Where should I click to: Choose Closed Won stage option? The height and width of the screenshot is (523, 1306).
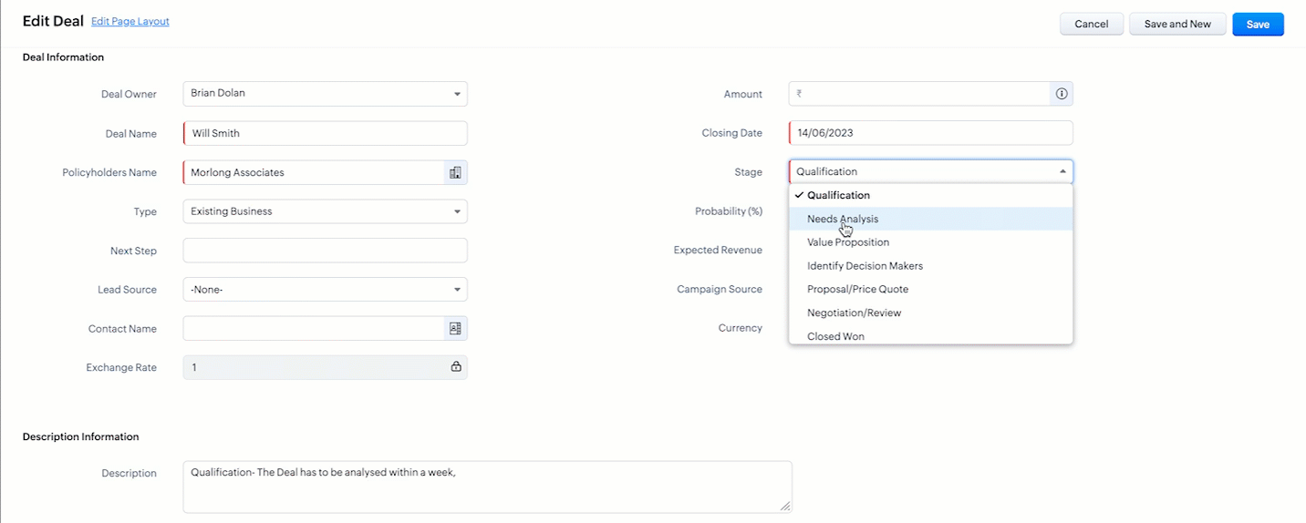click(x=835, y=335)
